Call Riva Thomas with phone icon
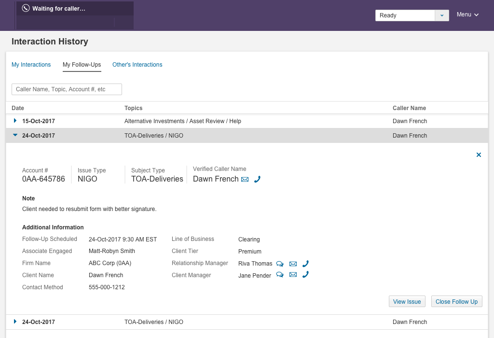 pos(305,263)
